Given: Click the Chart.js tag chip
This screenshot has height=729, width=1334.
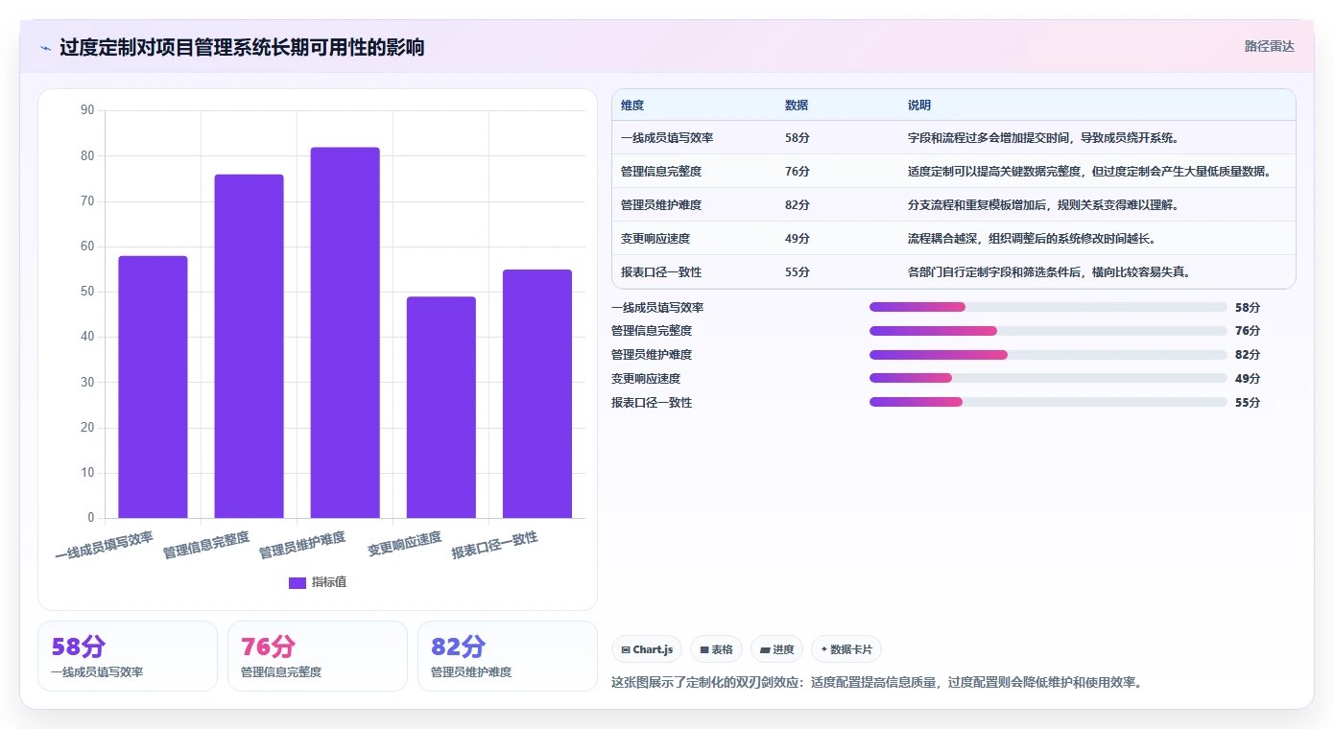Looking at the screenshot, I should (x=647, y=649).
